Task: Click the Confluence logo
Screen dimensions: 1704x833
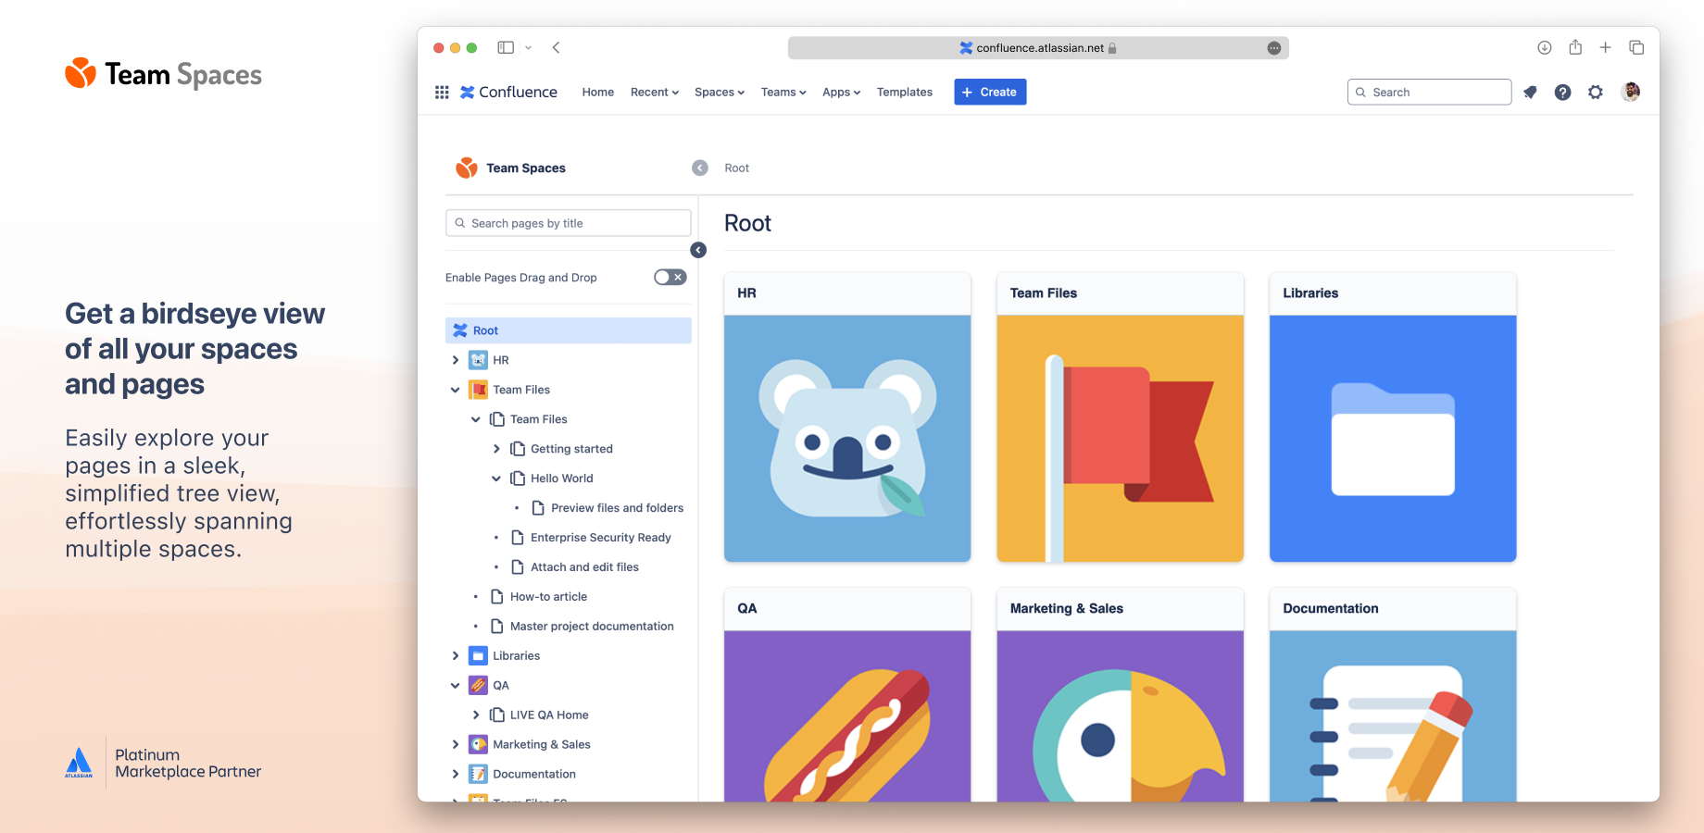Action: point(508,92)
